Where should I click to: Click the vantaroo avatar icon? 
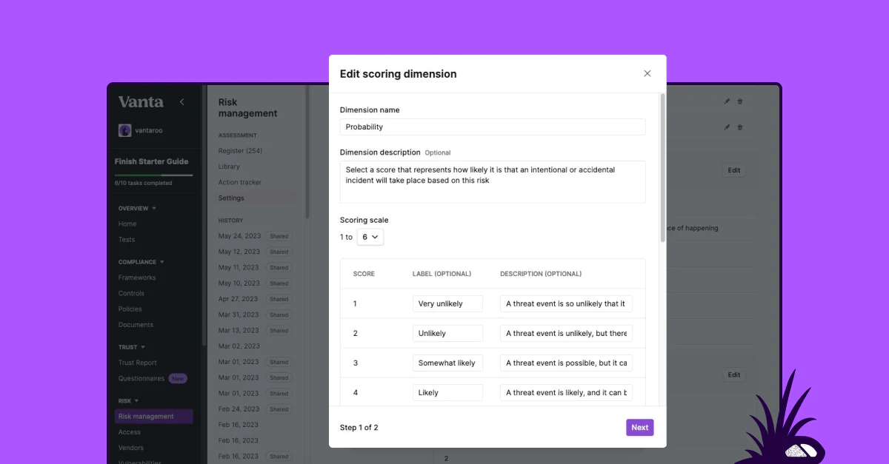(x=124, y=130)
